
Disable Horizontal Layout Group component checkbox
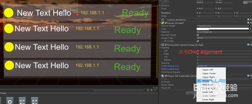[166, 45]
